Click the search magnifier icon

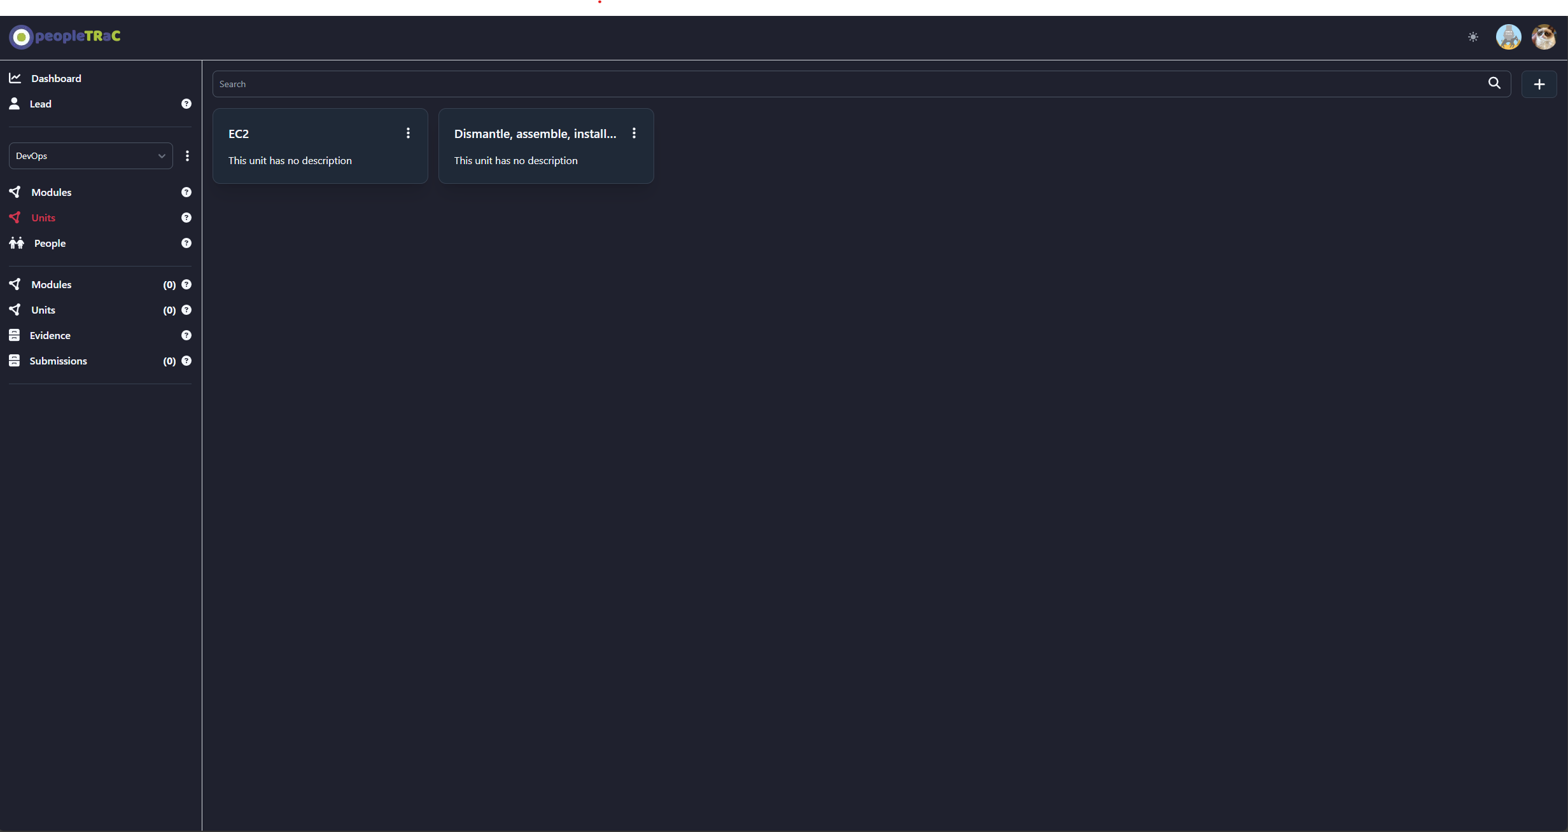(x=1494, y=83)
